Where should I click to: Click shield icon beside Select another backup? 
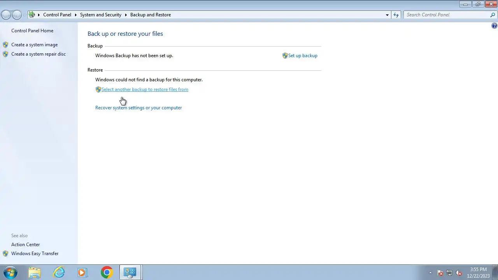98,89
